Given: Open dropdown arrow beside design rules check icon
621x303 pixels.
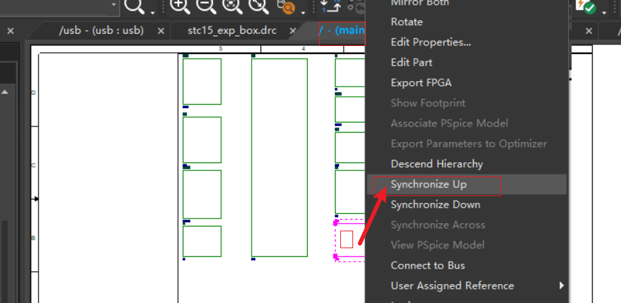Looking at the screenshot, I should (604, 13).
